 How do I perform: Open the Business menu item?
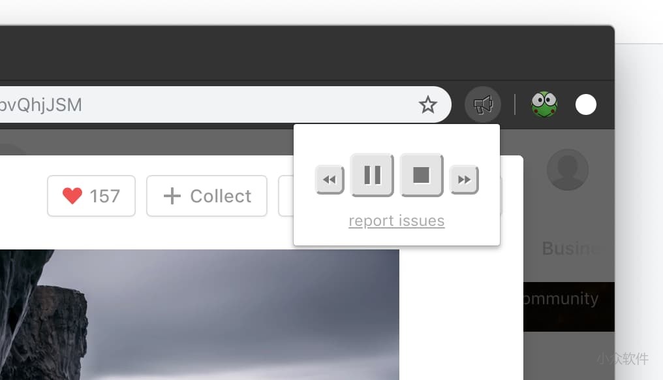point(572,249)
